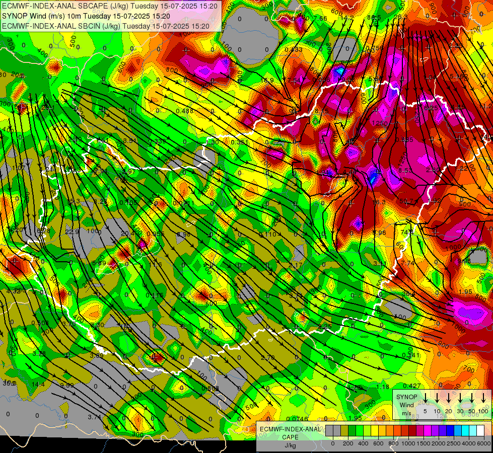Click the map value '0.488'
The image size is (493, 453).
tap(185, 111)
